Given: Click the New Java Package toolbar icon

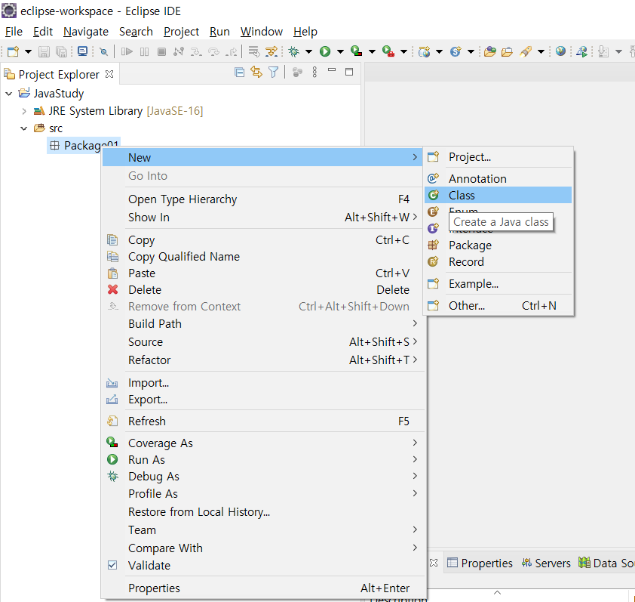Looking at the screenshot, I should click(425, 51).
